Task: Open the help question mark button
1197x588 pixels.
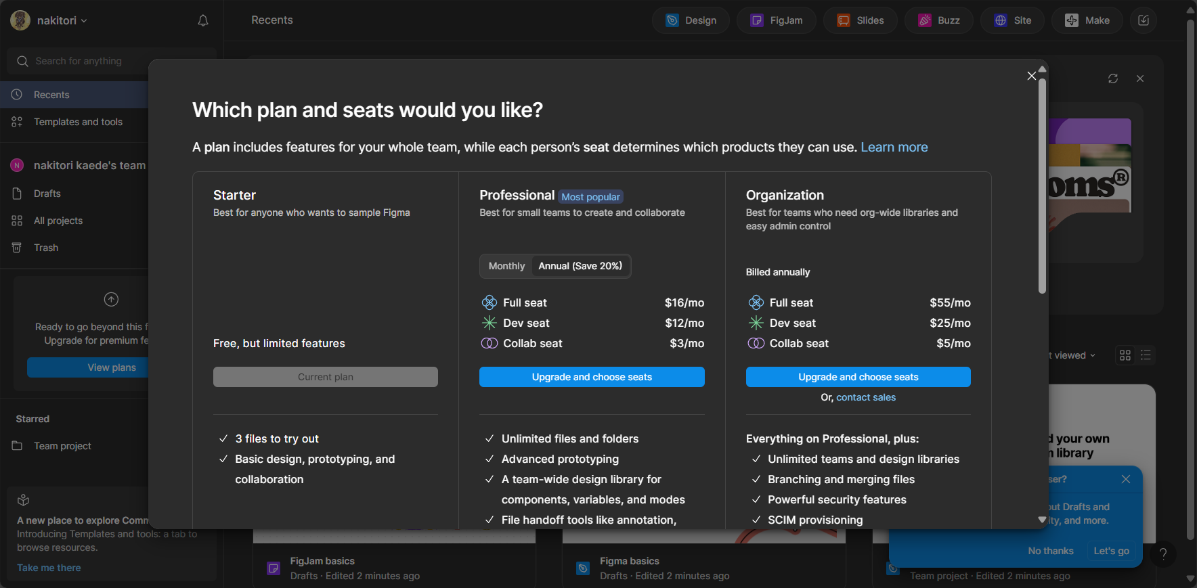Action: coord(1163,553)
